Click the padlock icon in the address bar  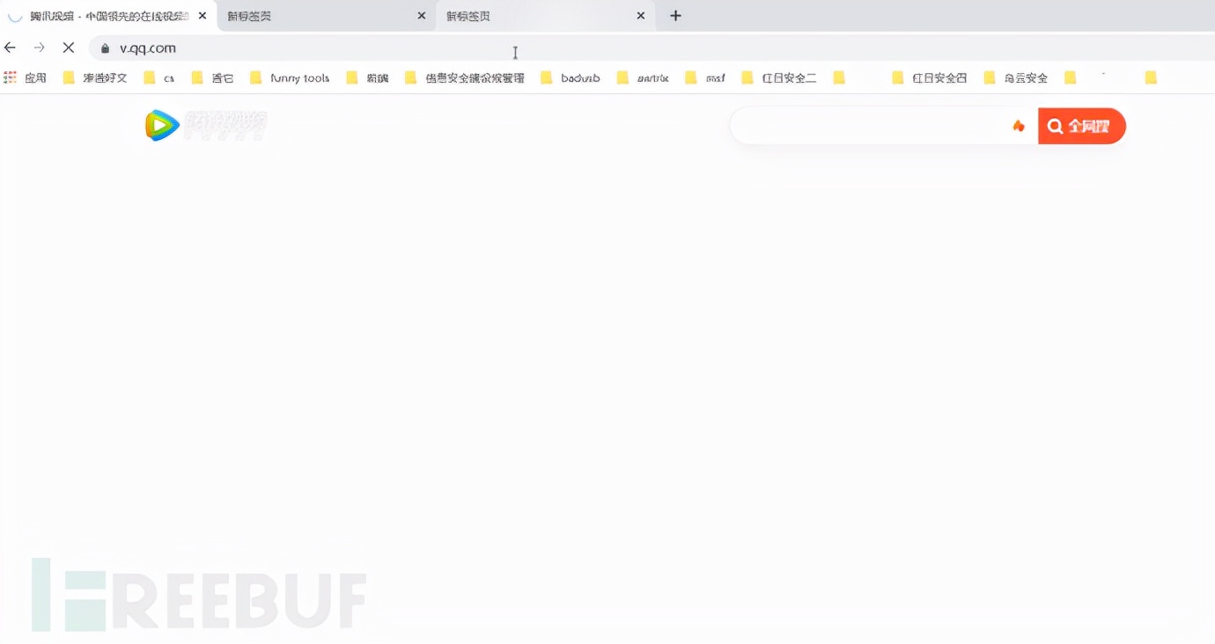click(x=105, y=48)
